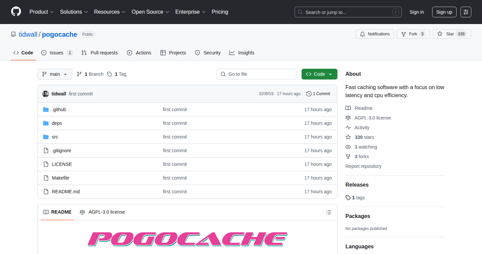
Task: Open first commit message for LICENSE
Action: (175, 164)
